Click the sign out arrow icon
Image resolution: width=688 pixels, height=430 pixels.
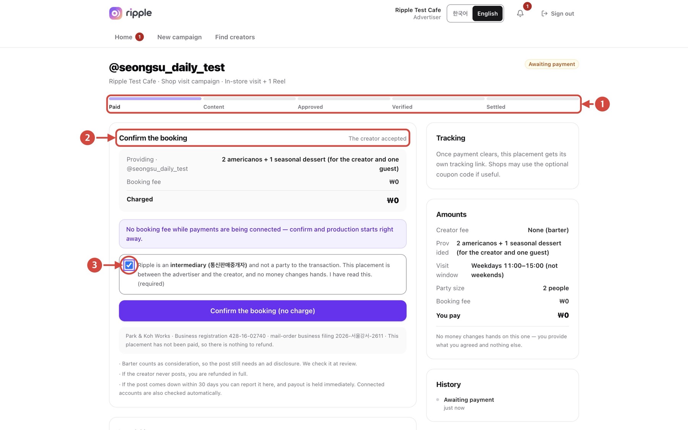(544, 13)
